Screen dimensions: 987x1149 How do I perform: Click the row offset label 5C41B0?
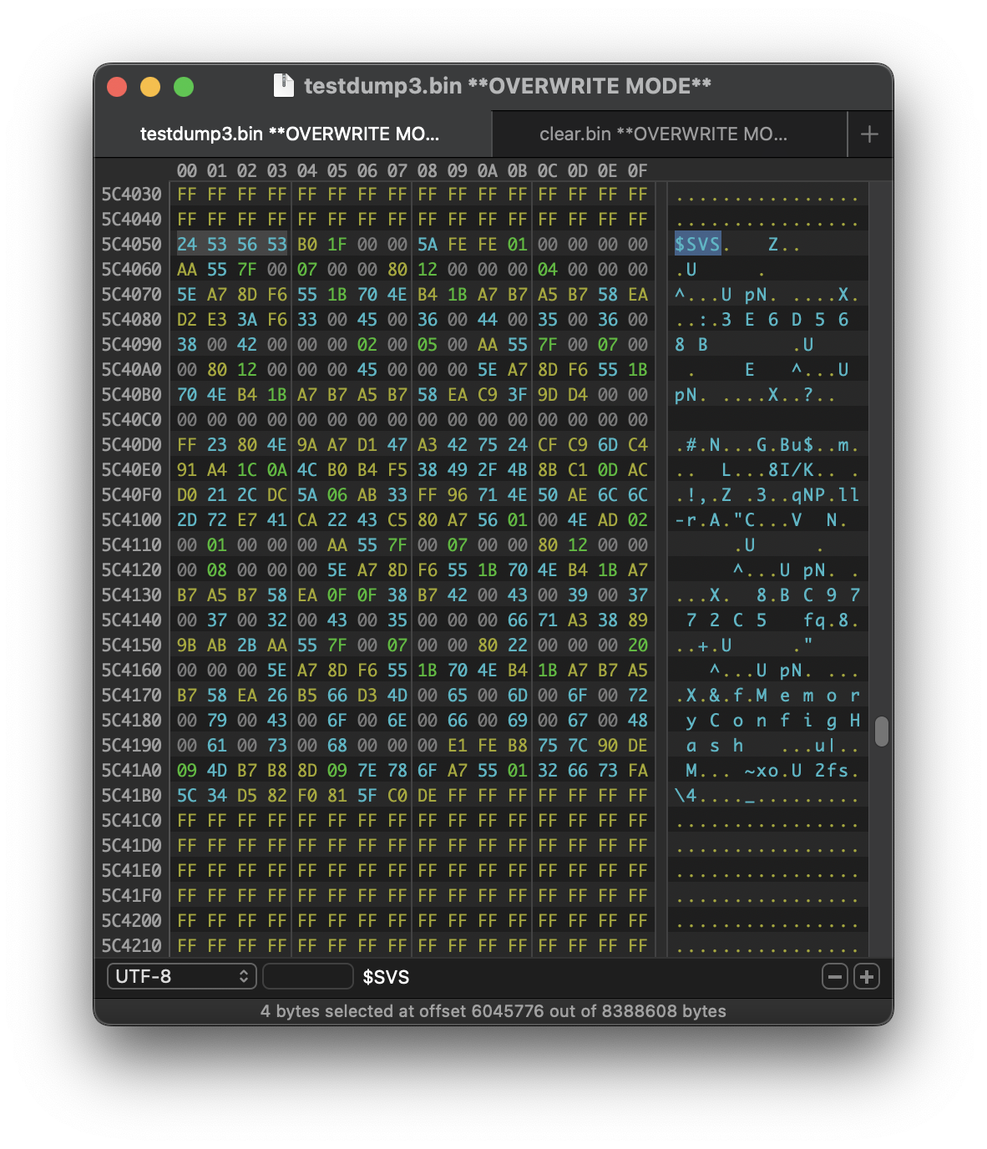tap(132, 796)
